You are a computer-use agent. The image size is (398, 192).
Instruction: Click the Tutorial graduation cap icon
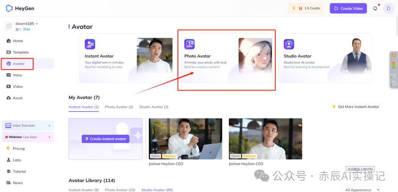click(x=8, y=171)
